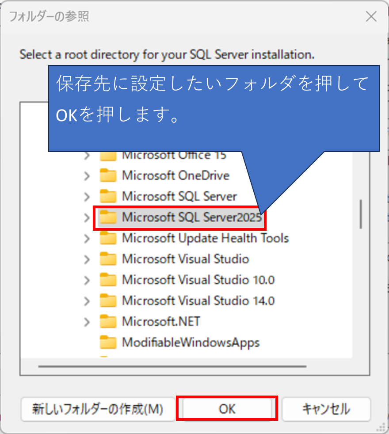This screenshot has width=389, height=434.
Task: Click the Microsoft OneDrive folder icon
Action: point(108,175)
